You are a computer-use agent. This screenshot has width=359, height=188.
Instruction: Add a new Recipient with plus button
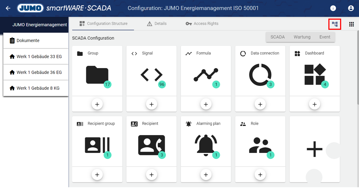(152, 175)
